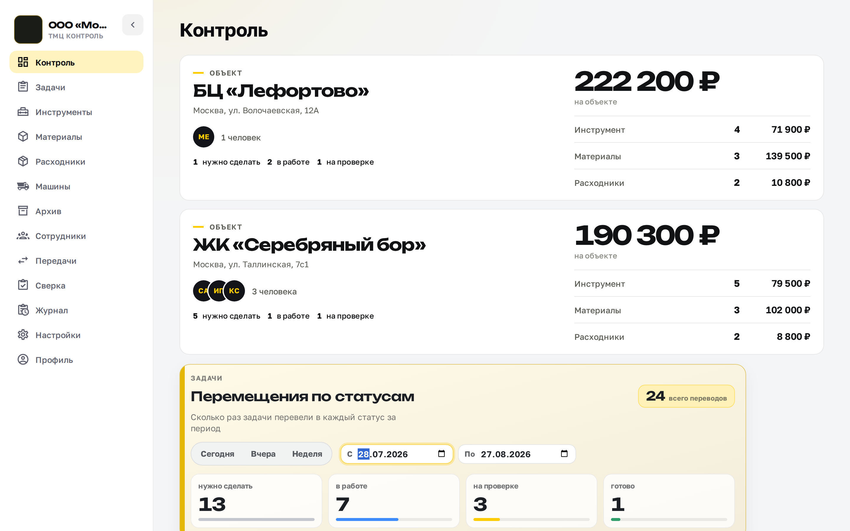Click the Журнал history icon

(23, 310)
